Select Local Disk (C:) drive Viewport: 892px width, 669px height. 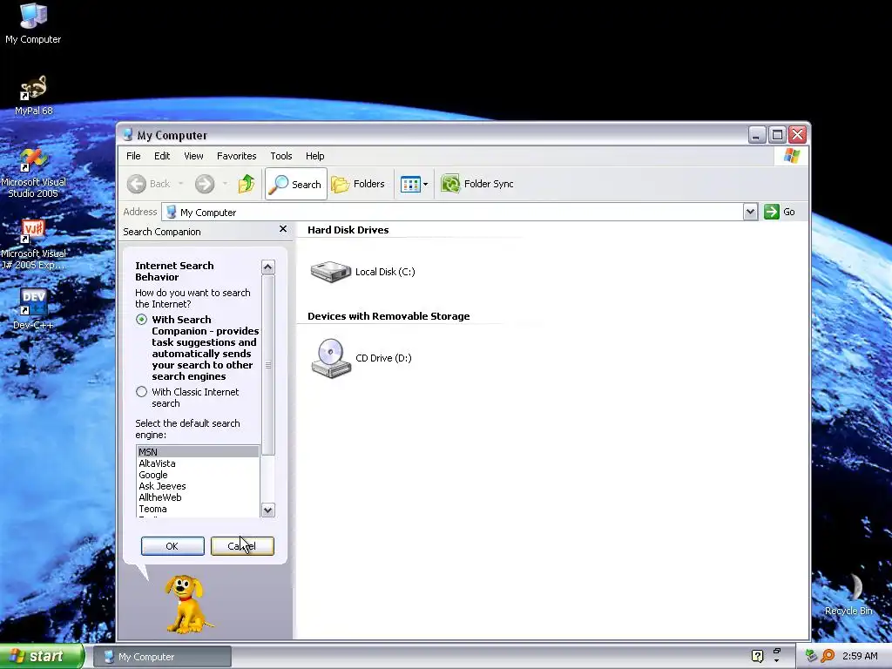pos(363,272)
